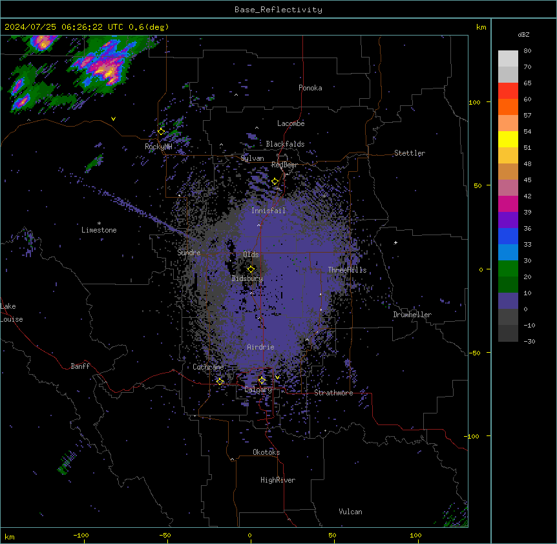Click the asterisk marker above Limestone
The width and height of the screenshot is (557, 544).
point(99,224)
